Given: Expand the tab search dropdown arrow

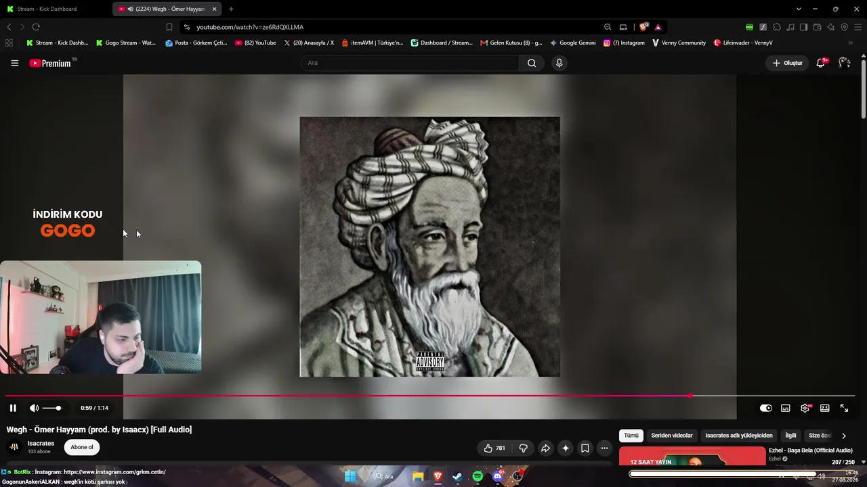Looking at the screenshot, I should click(x=799, y=9).
